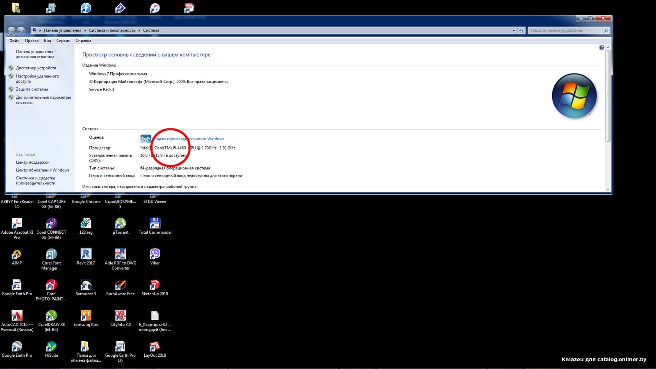Open BurnAware Free shortcut
Screen dimensions: 656x369
120,287
